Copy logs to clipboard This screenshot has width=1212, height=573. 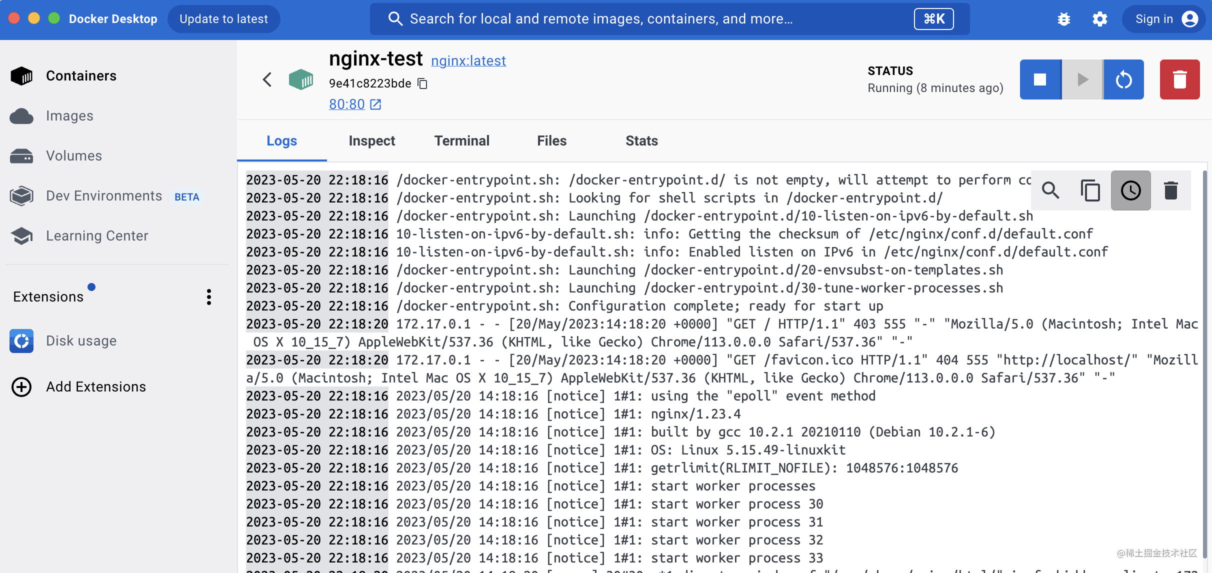[1090, 190]
